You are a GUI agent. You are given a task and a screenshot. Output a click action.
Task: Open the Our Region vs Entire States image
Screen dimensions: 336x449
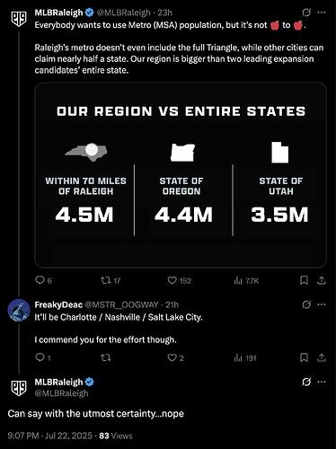coord(181,175)
